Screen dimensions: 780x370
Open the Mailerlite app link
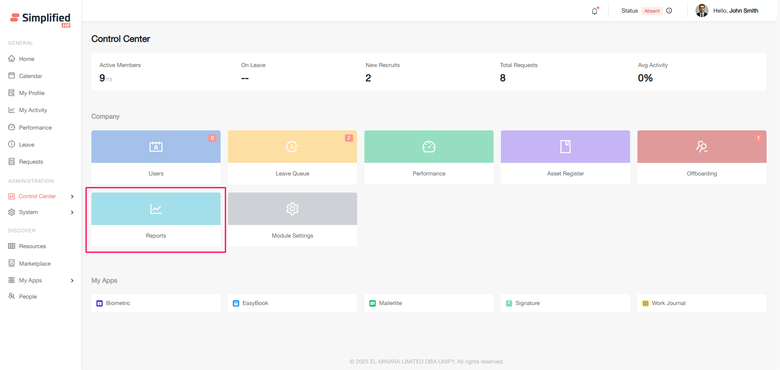pyautogui.click(x=390, y=303)
